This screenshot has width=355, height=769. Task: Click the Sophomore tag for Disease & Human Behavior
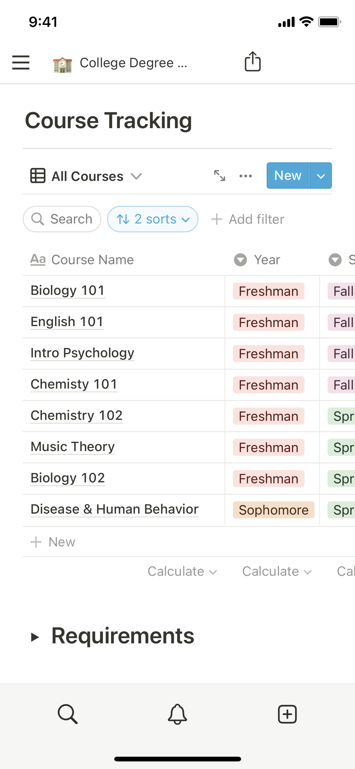pyautogui.click(x=274, y=510)
